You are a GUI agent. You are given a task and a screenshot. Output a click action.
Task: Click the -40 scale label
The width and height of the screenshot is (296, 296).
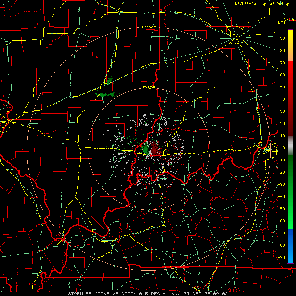point(281,197)
